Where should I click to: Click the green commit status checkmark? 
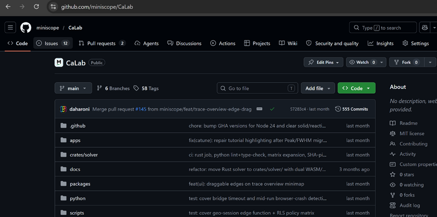coord(272,109)
